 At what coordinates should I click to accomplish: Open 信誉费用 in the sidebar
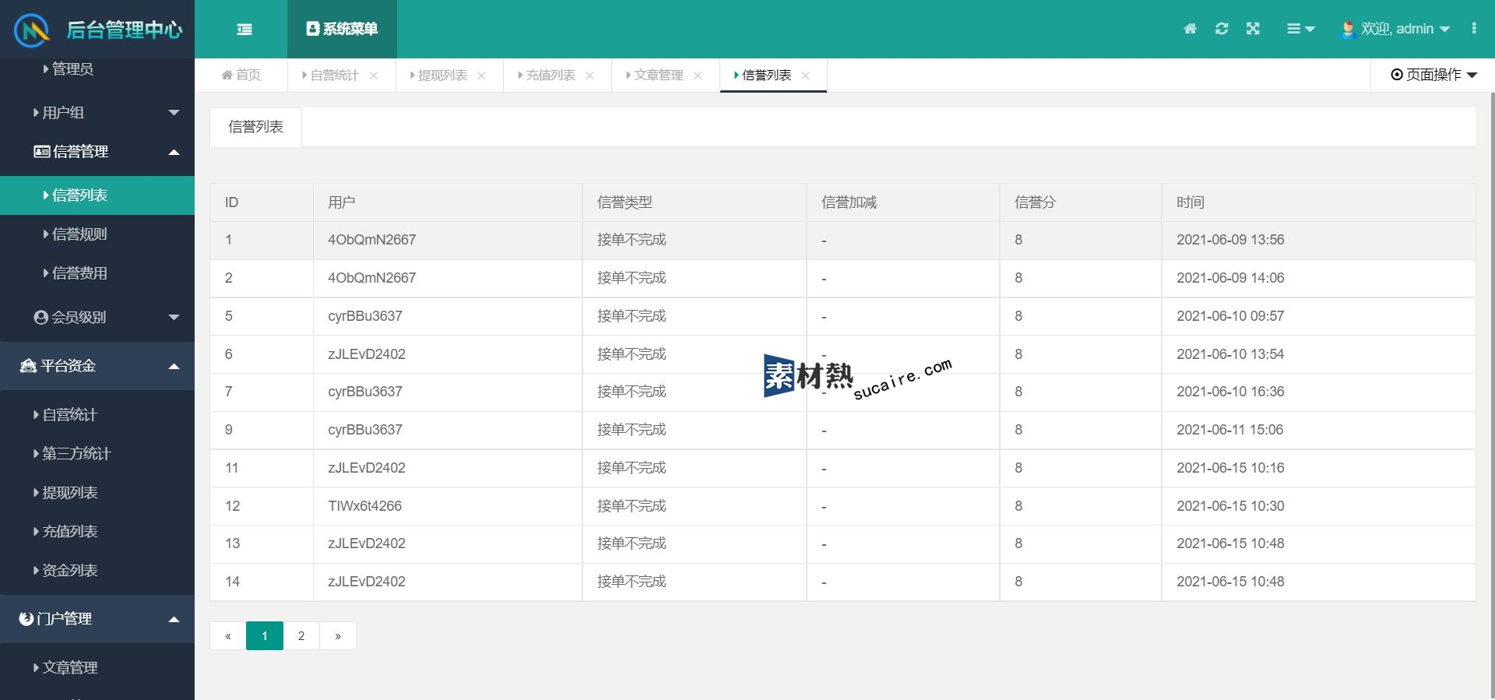pos(97,273)
